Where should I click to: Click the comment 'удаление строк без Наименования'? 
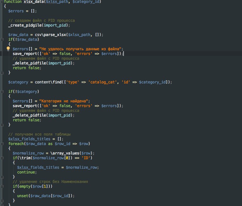(x=50, y=182)
